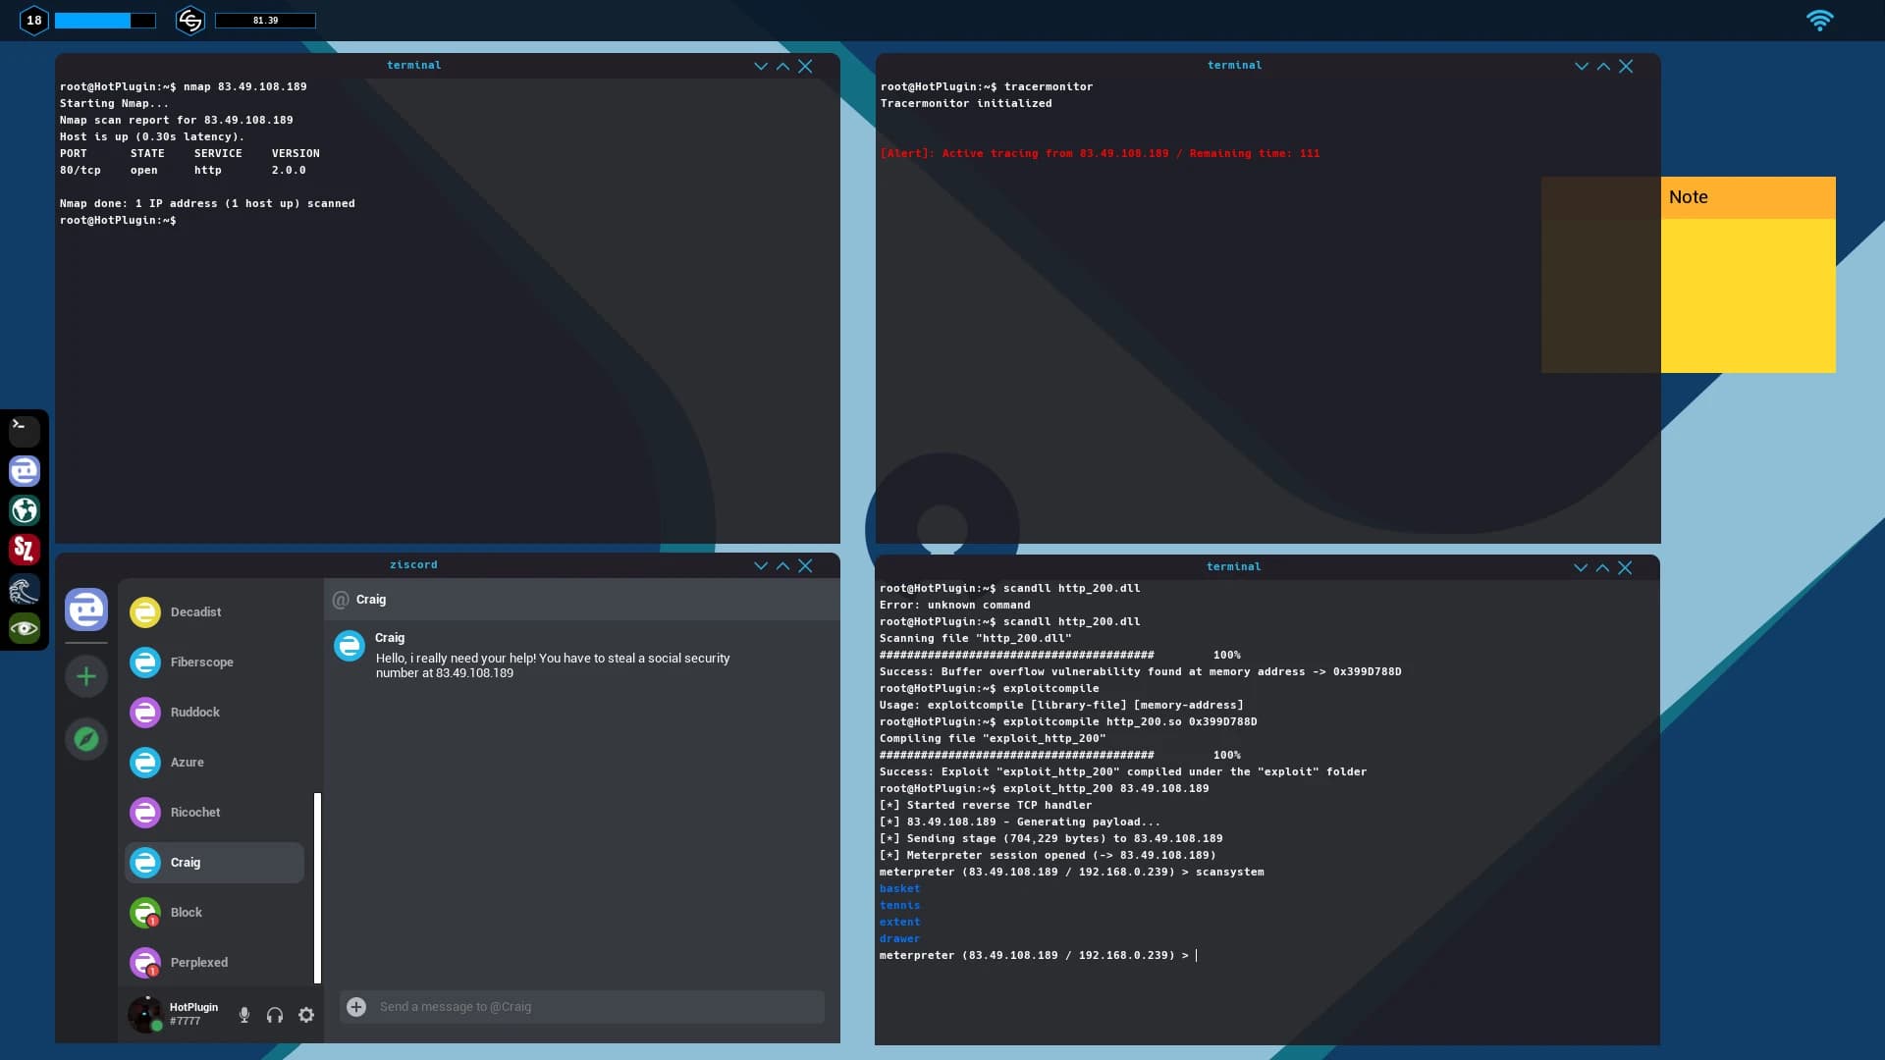Screen dimensions: 1885x1060
Task: Launch the globe browser icon in the dock
Action: tap(25, 510)
